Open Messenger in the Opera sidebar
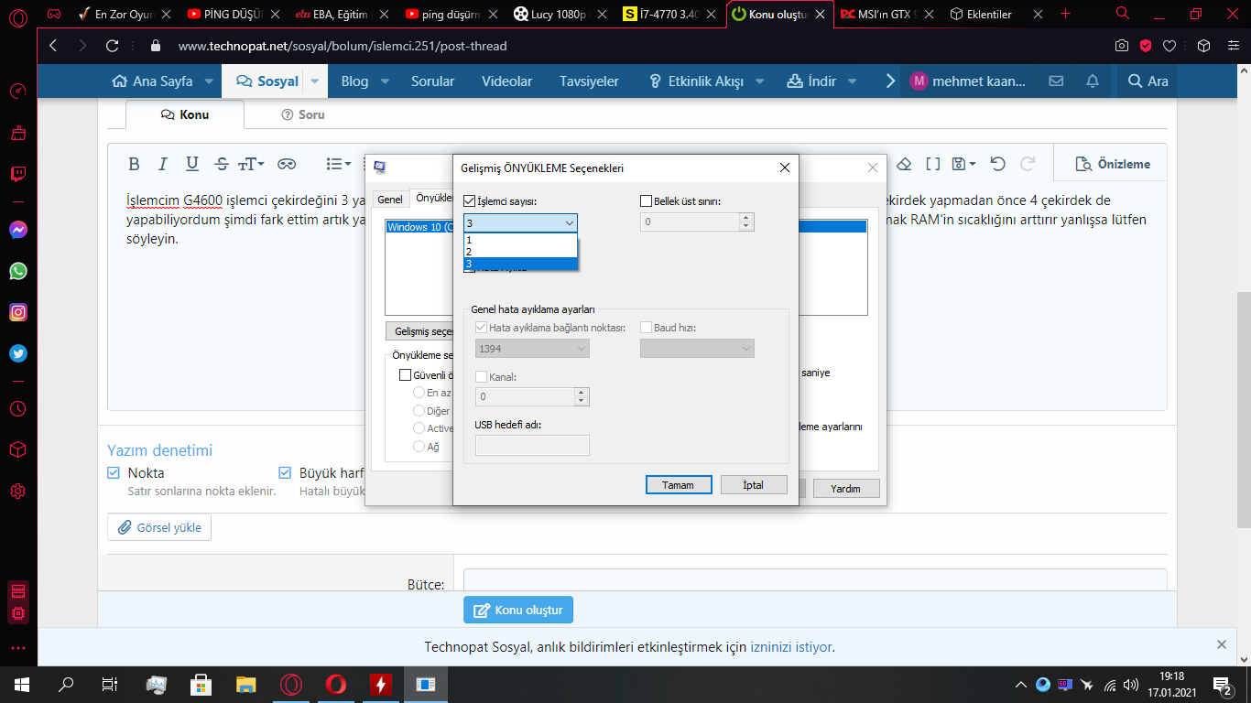Image resolution: width=1251 pixels, height=703 pixels. pos(17,230)
